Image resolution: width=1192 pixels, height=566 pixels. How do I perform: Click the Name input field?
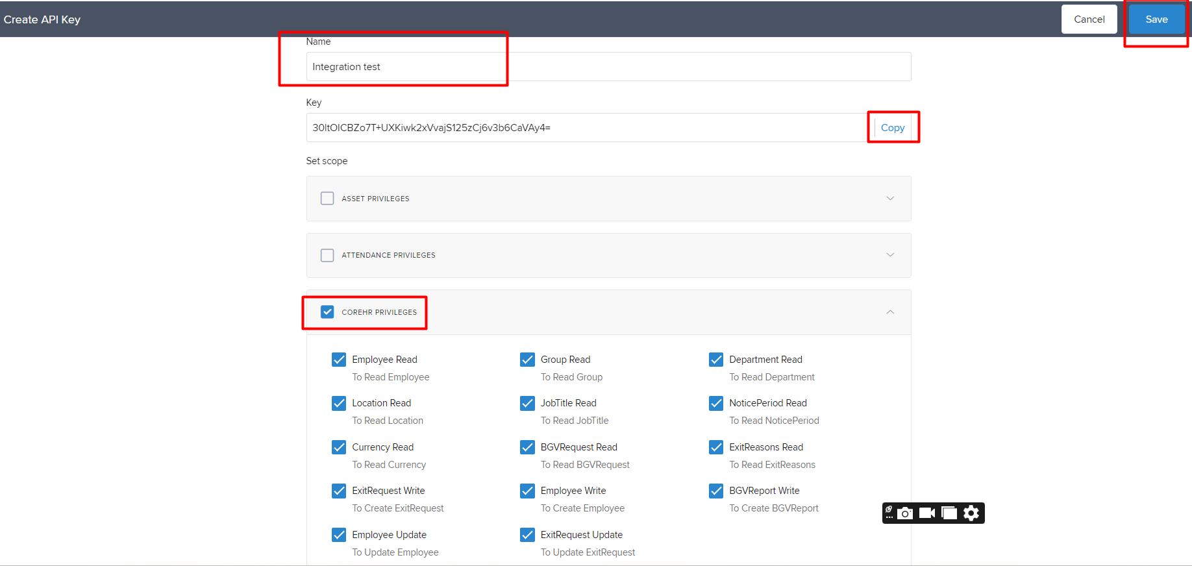tap(608, 67)
